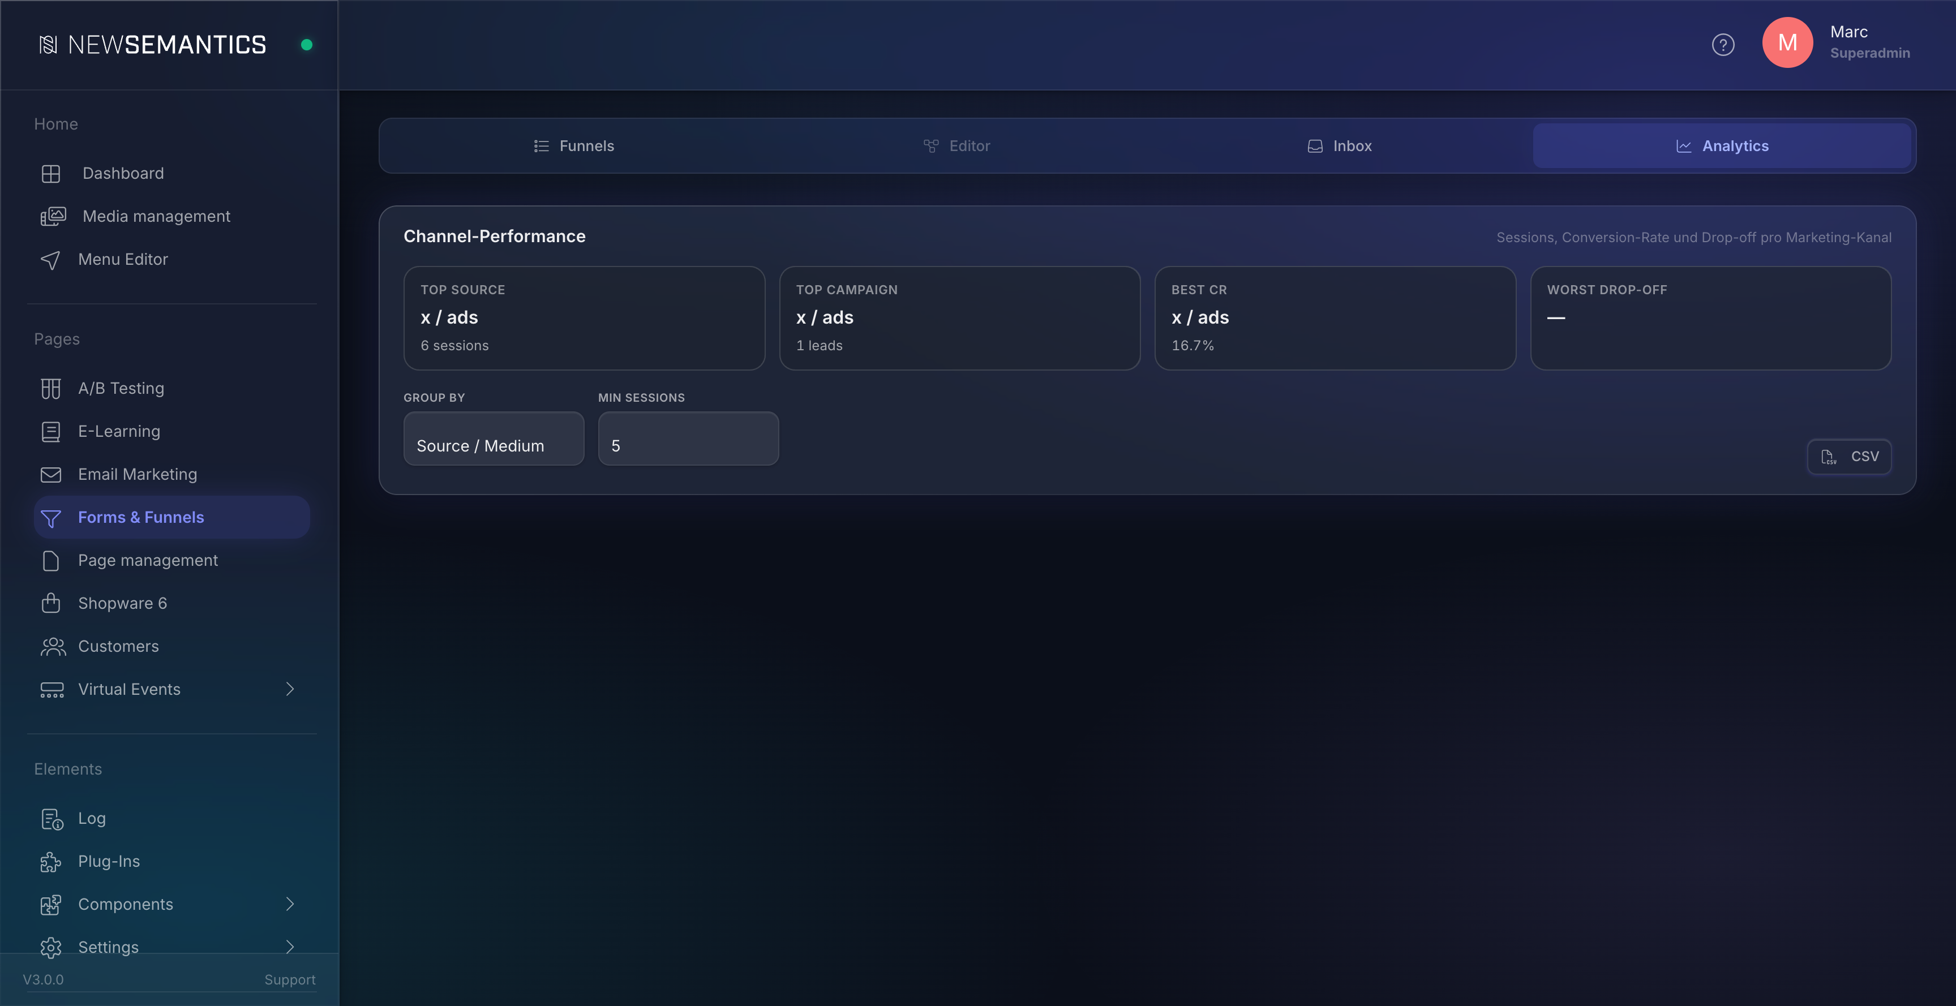Click the Top Campaign card
The image size is (1956, 1006).
pos(960,318)
